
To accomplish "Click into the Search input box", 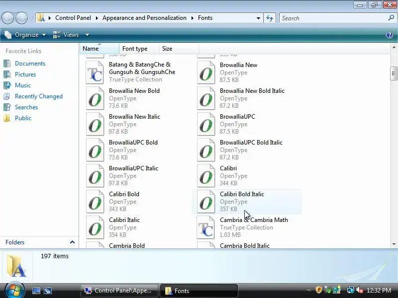I will click(334, 18).
